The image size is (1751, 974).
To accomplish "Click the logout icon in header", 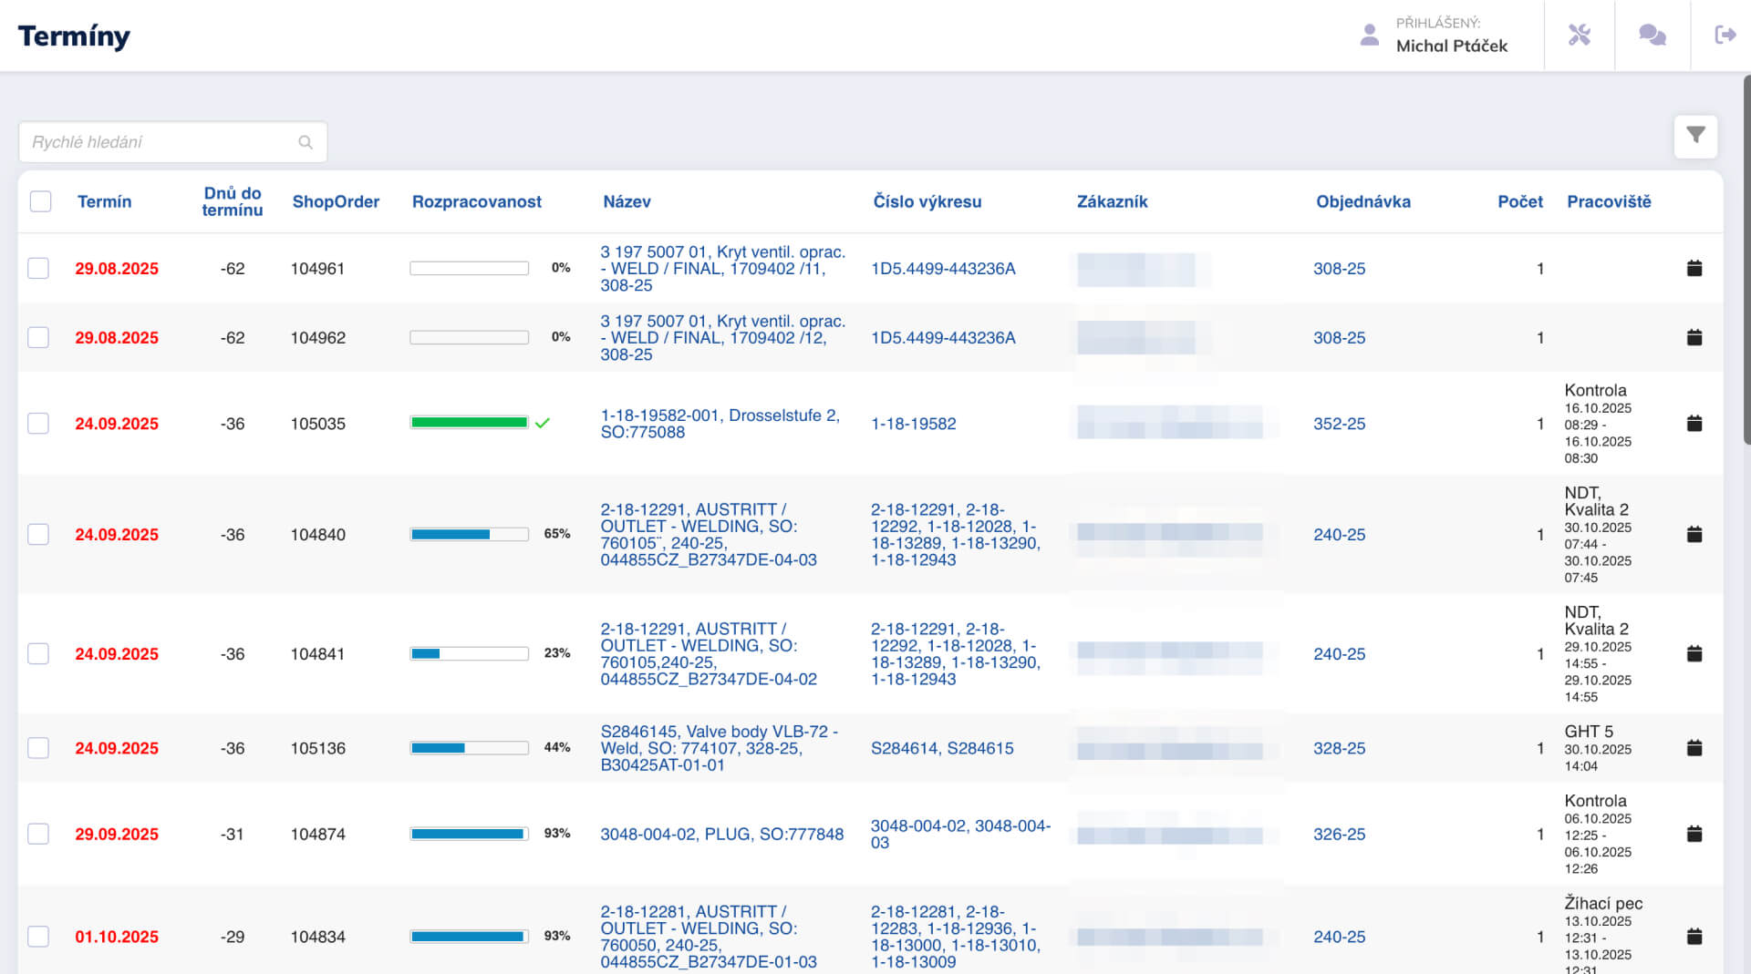I will 1725,35.
